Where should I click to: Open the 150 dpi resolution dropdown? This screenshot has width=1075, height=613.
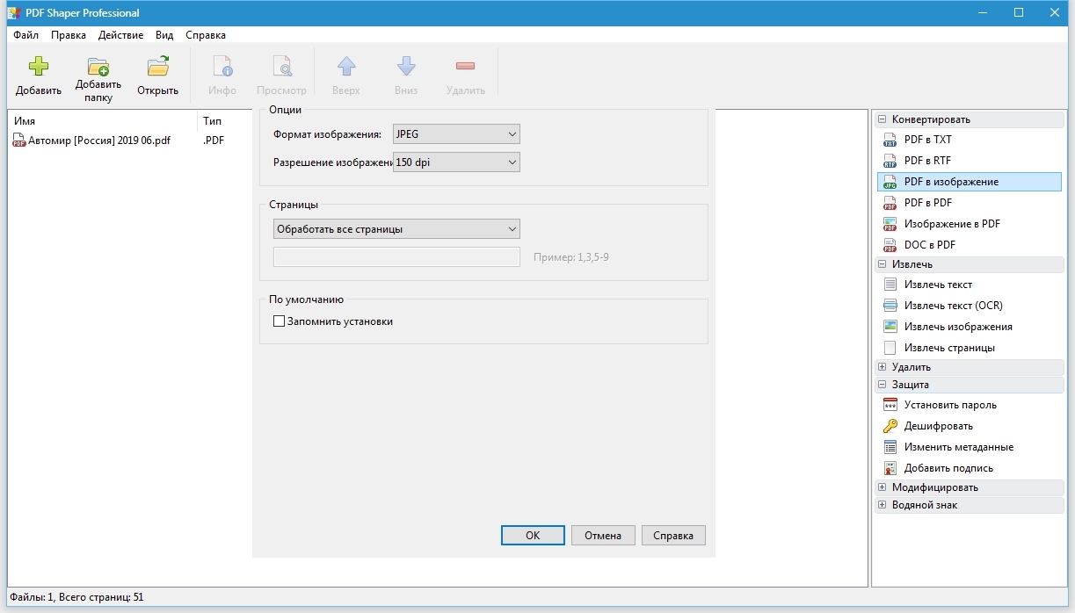[x=456, y=162]
